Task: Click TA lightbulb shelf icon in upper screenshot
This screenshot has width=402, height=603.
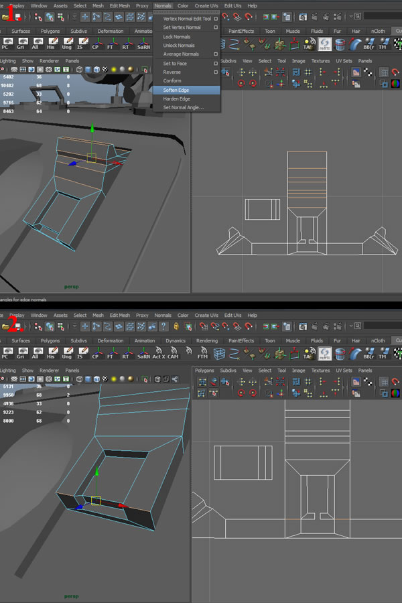Action: (309, 44)
